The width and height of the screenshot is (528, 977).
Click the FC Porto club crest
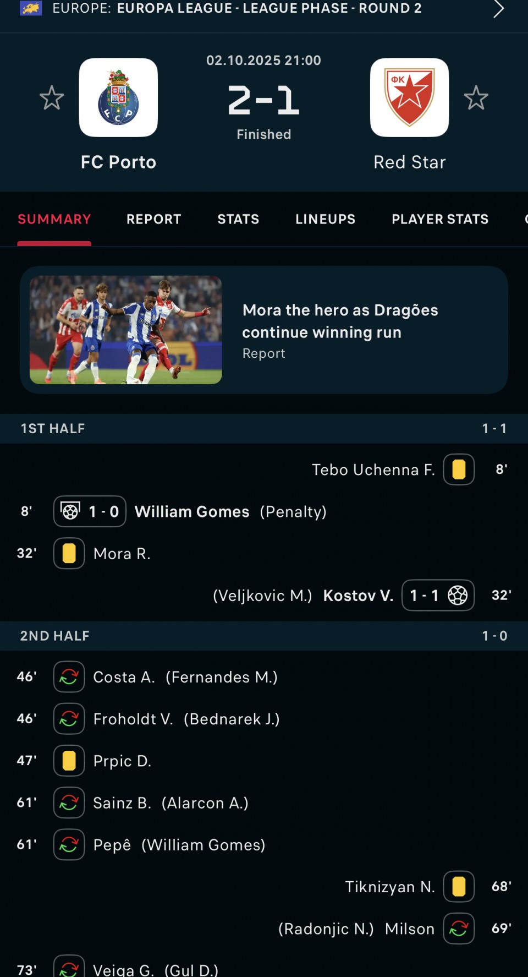[118, 97]
